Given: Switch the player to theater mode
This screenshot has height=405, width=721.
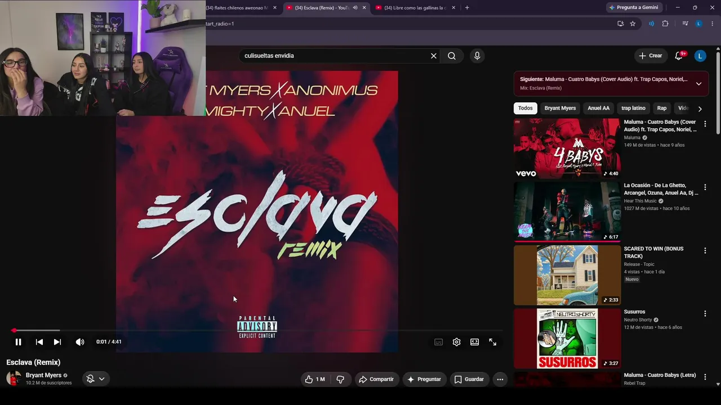Looking at the screenshot, I should [475, 342].
